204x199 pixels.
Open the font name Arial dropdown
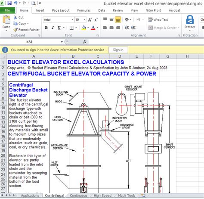coord(72,20)
